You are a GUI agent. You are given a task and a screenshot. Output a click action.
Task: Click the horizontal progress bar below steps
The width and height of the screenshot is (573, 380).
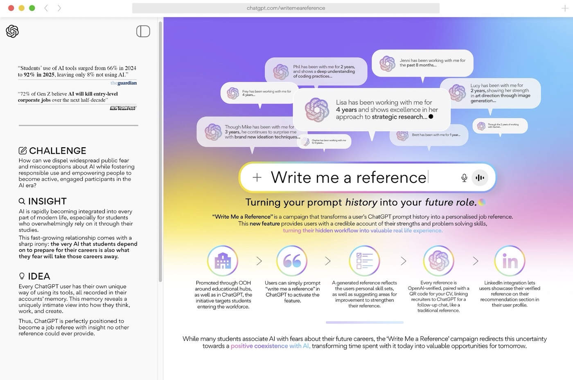tap(365, 322)
